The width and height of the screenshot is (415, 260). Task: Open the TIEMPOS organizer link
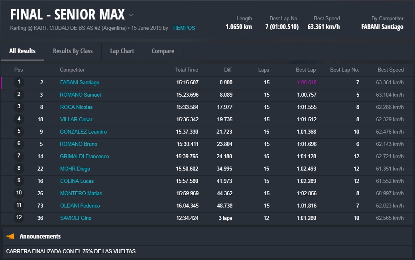click(x=183, y=28)
